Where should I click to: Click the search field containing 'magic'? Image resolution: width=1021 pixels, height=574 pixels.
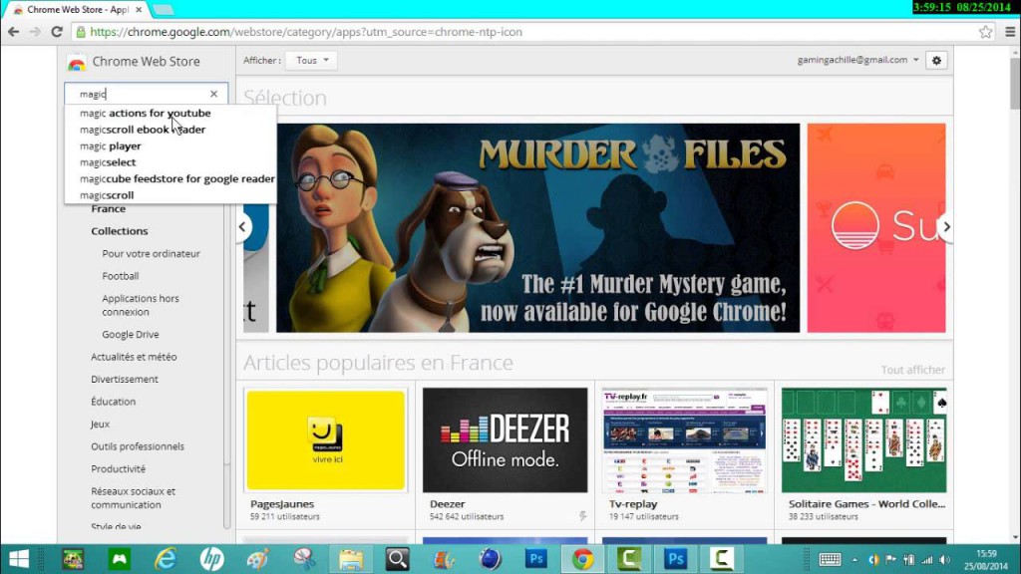(140, 94)
